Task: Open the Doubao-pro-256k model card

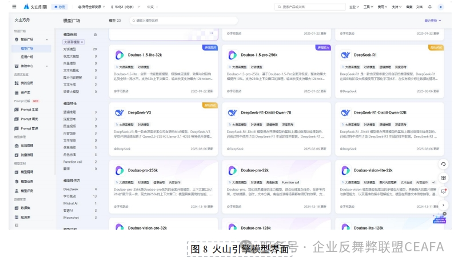Action: (x=164, y=187)
